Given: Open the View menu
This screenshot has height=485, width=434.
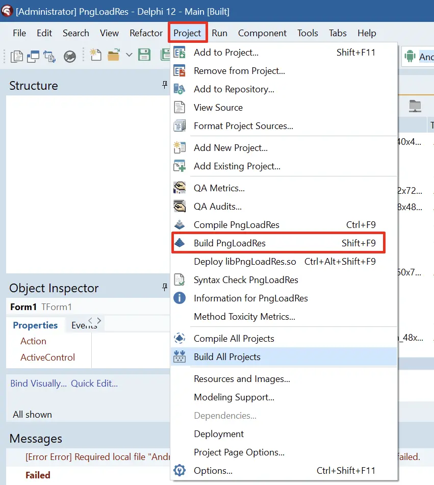Looking at the screenshot, I should pyautogui.click(x=109, y=33).
